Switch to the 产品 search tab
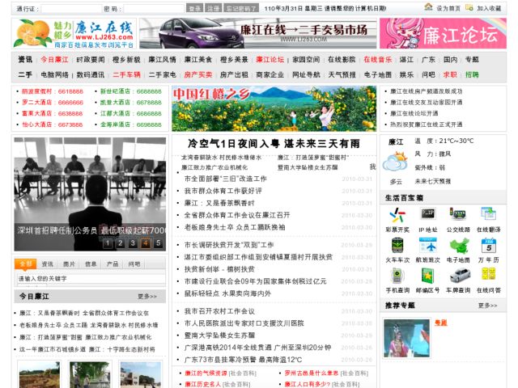The width and height of the screenshot is (518, 388). (112, 264)
